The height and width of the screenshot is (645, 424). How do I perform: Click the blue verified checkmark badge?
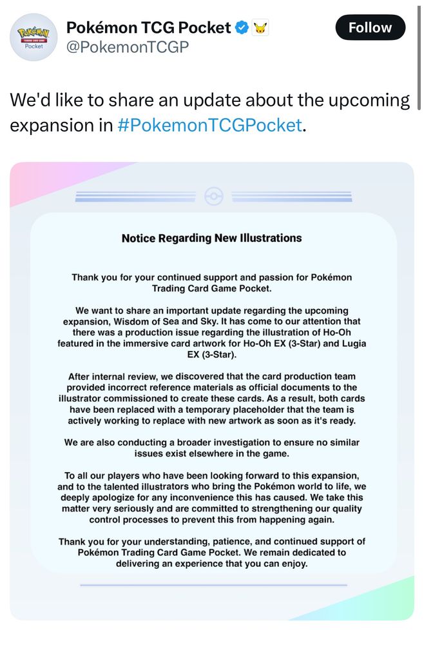[242, 28]
